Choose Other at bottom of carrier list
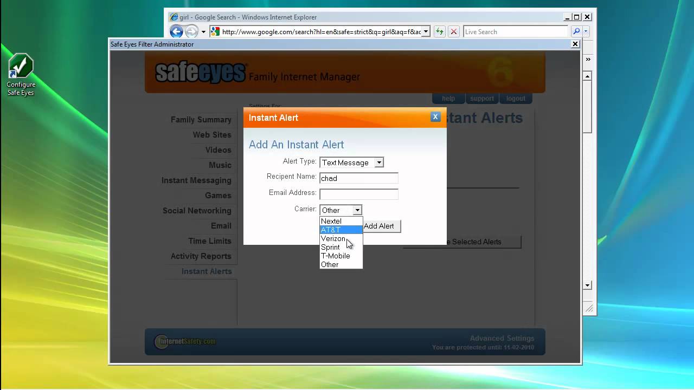 pyautogui.click(x=341, y=264)
